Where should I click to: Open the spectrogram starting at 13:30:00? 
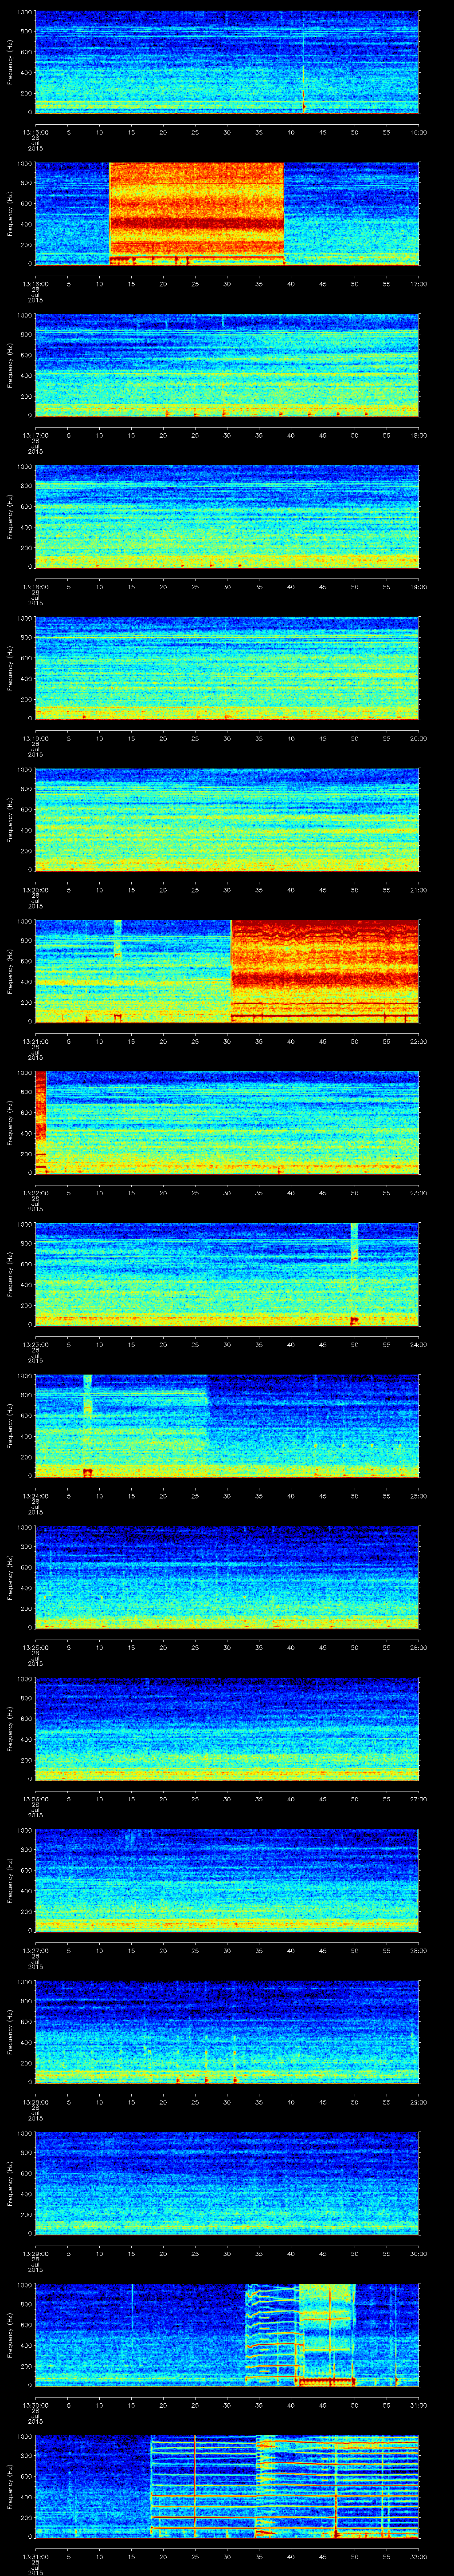pos(227,2336)
